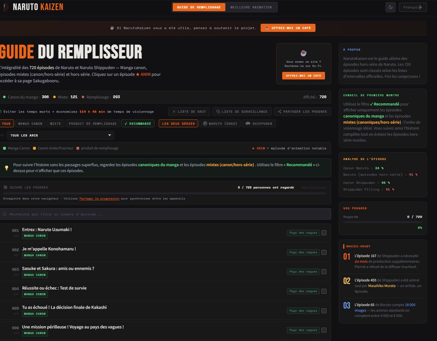Screen dimensions: 437x341
Task: Click the Remplissage 293 count
Action: (x=117, y=97)
